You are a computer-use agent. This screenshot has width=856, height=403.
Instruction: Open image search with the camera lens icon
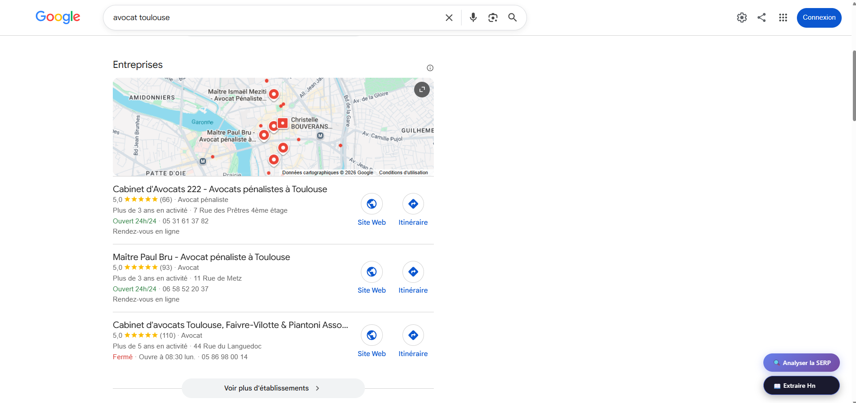pyautogui.click(x=493, y=17)
